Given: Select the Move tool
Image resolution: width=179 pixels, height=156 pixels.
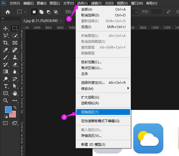Looking at the screenshot, I should [6, 28].
